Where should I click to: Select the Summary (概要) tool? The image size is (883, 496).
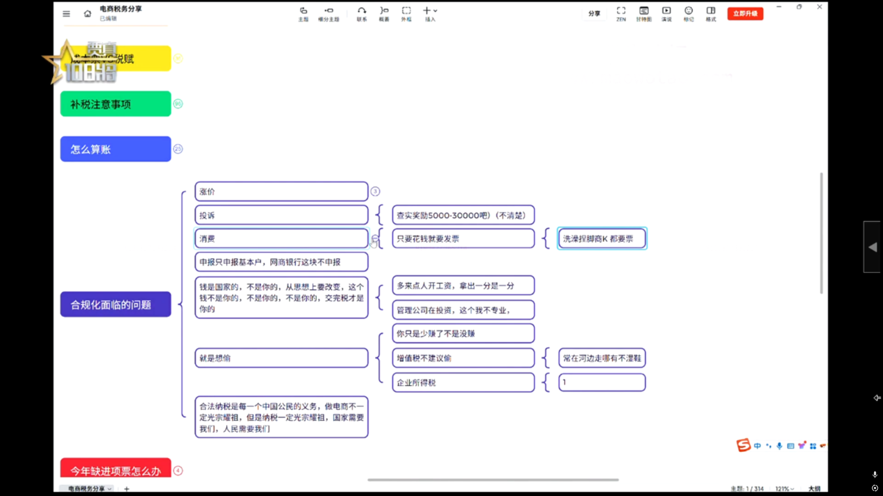tap(384, 13)
